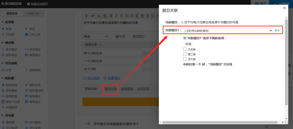Insert a 文件上传 file upload question
The image size is (293, 129).
tap(33, 35)
